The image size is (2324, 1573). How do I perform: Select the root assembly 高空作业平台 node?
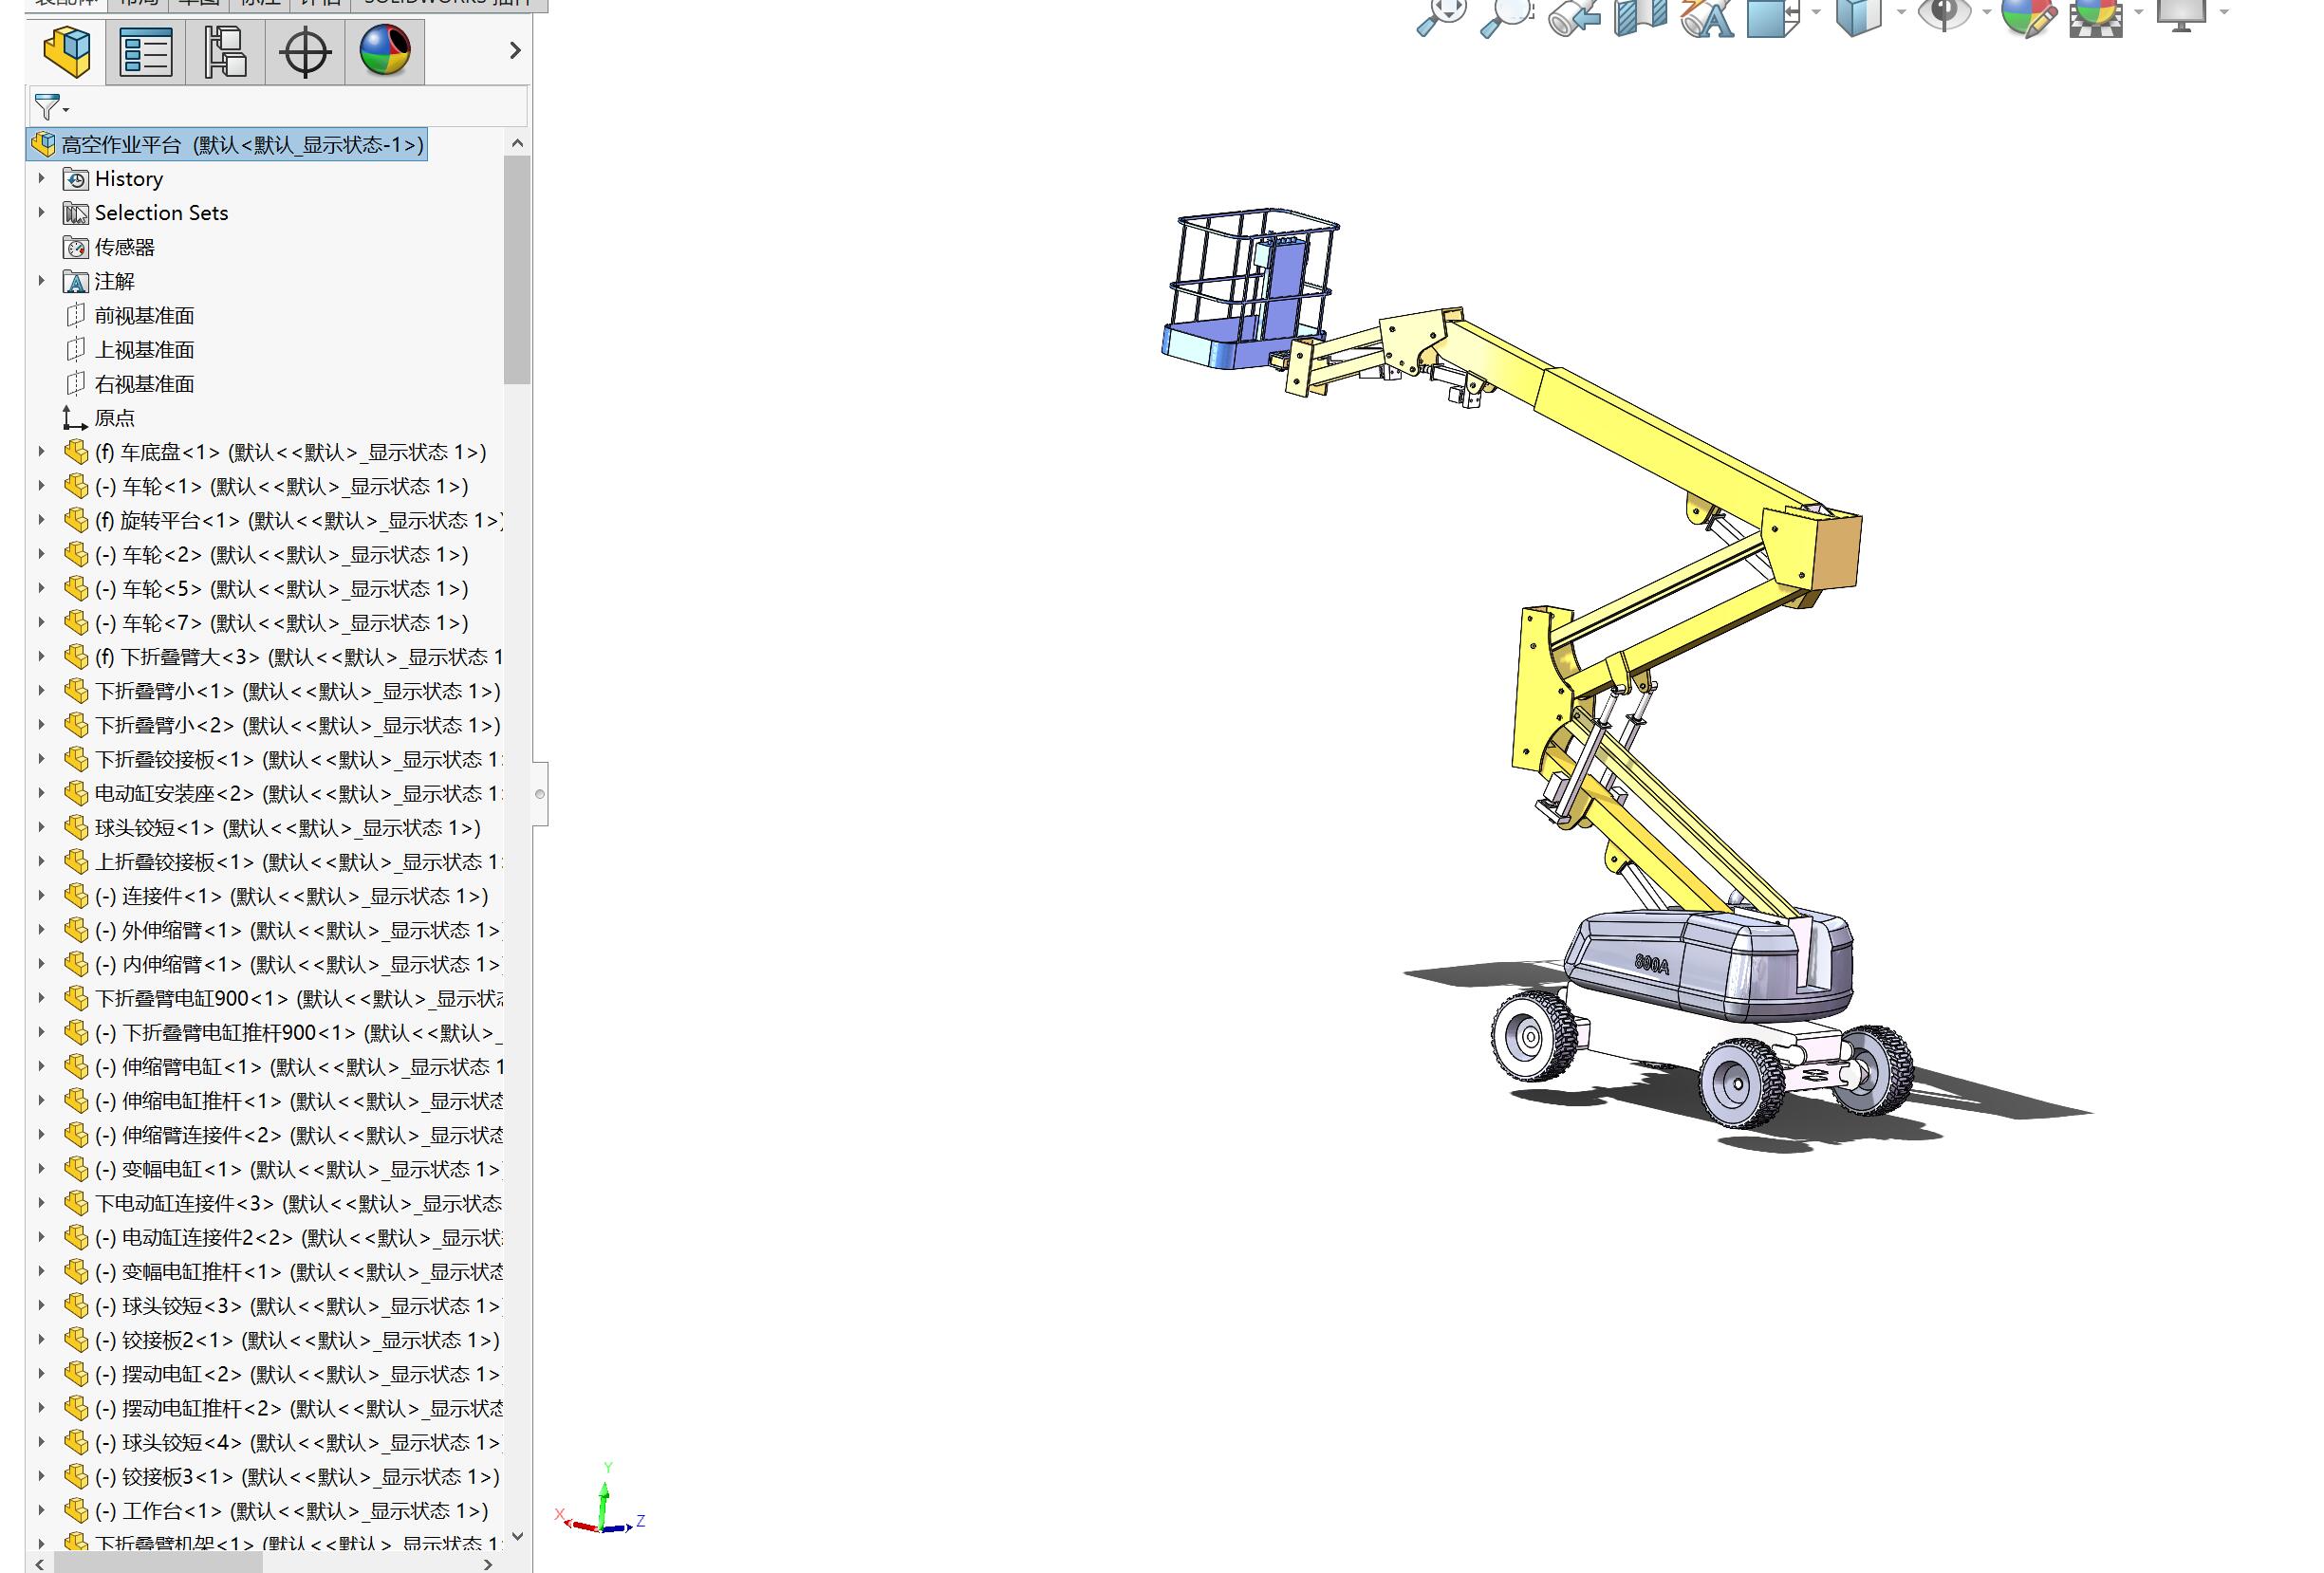tap(227, 144)
